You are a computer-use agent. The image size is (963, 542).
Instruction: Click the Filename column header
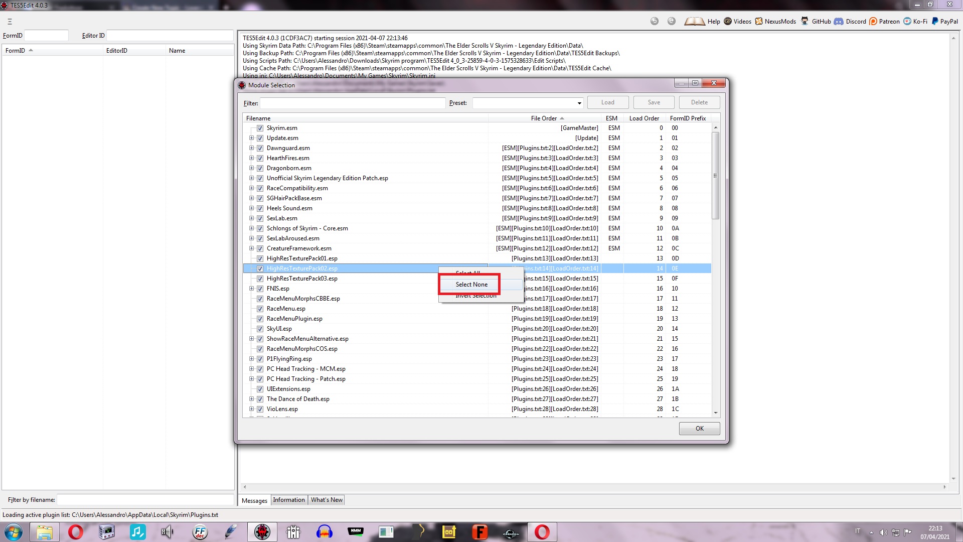click(365, 118)
